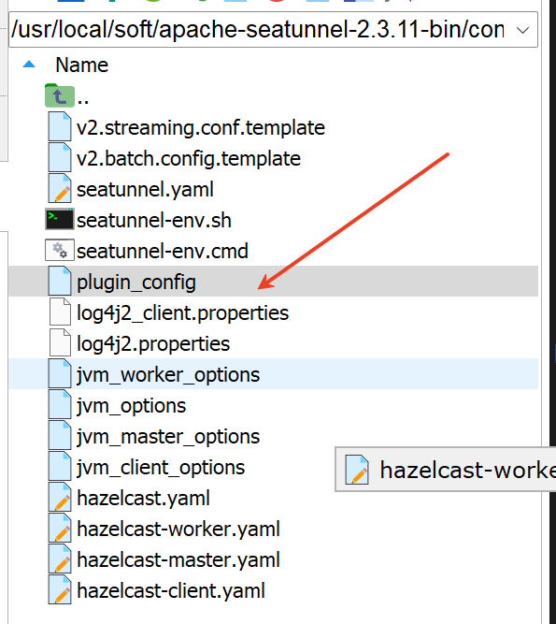
Task: Select jvm_options file name
Action: 131,406
